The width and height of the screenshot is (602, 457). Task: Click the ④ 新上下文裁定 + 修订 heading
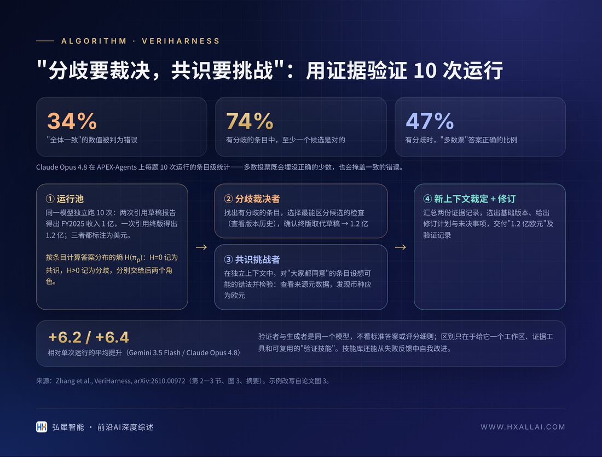(x=469, y=199)
